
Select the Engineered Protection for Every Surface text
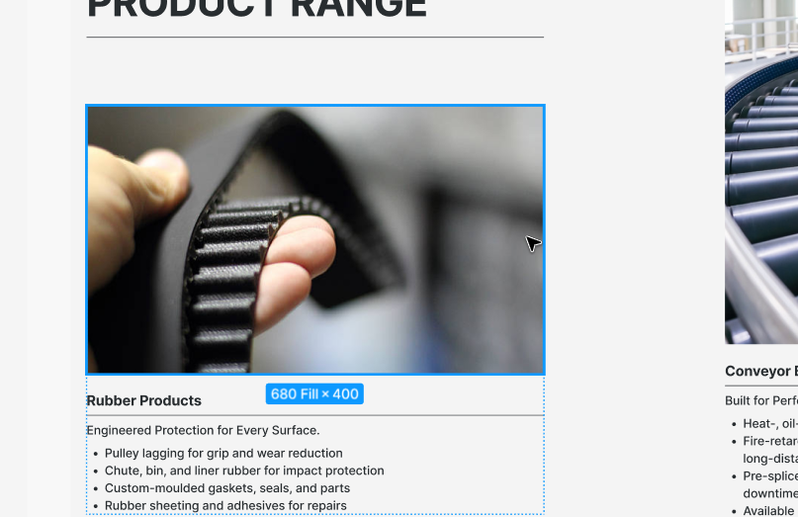tap(203, 430)
